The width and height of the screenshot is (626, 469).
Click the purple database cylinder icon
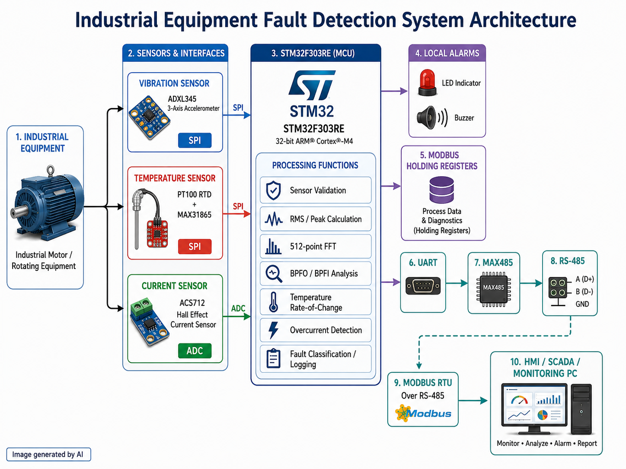(441, 190)
